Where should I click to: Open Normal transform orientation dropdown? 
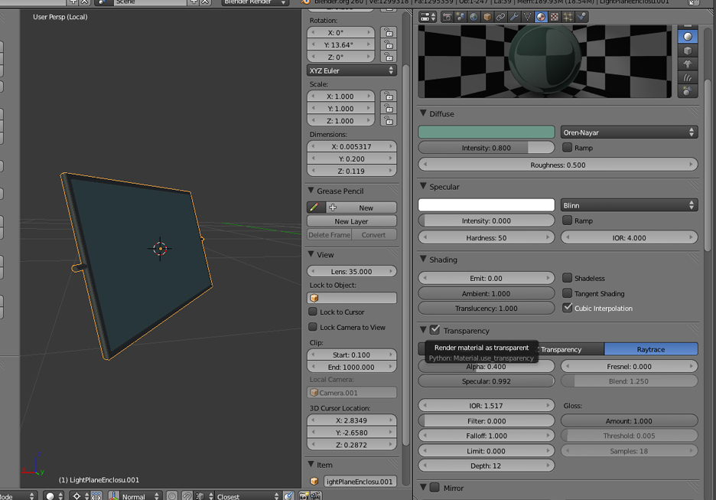(141, 496)
